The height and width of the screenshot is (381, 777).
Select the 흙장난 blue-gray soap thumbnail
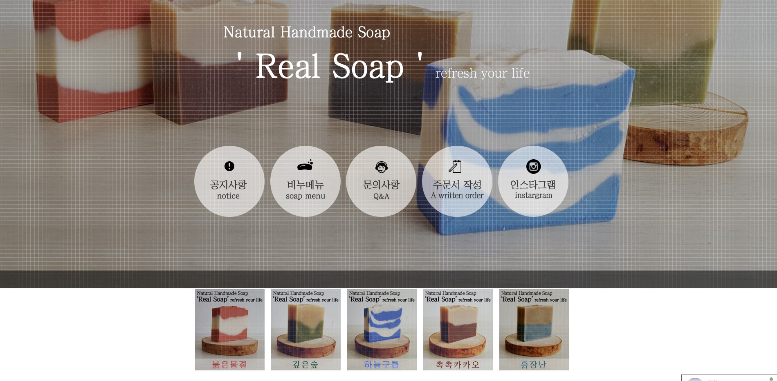(534, 330)
